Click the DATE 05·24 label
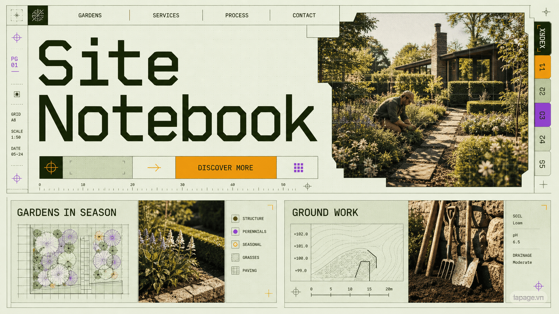The height and width of the screenshot is (314, 559). (17, 151)
